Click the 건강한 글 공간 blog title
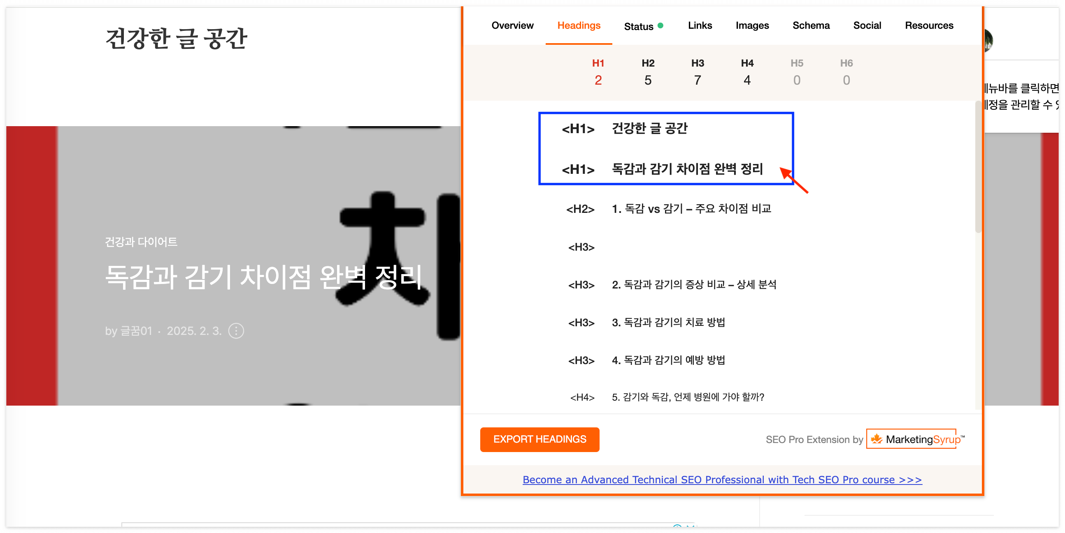 pyautogui.click(x=176, y=38)
